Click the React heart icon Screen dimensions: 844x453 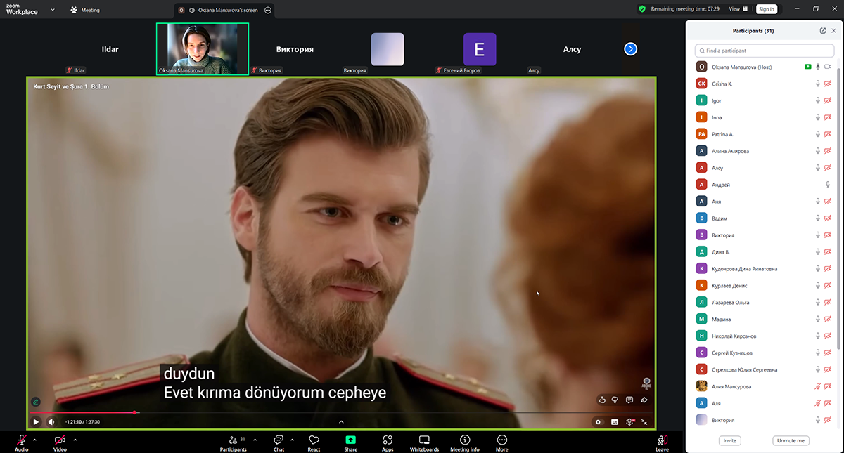coord(314,442)
